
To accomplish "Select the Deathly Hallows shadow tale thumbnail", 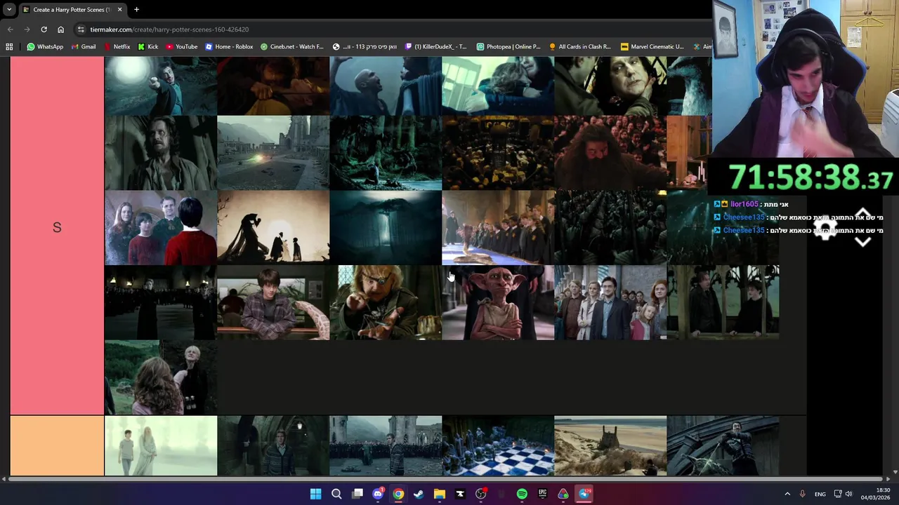I will [x=273, y=227].
